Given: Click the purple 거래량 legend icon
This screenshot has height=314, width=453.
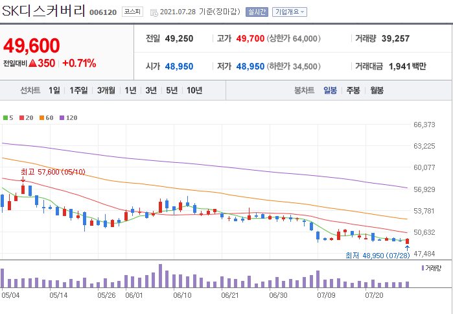Looking at the screenshot, I should 423,269.
